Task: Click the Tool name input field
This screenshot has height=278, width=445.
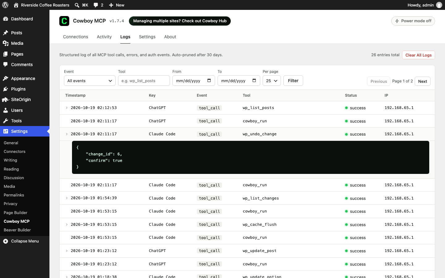Action: coord(144,81)
